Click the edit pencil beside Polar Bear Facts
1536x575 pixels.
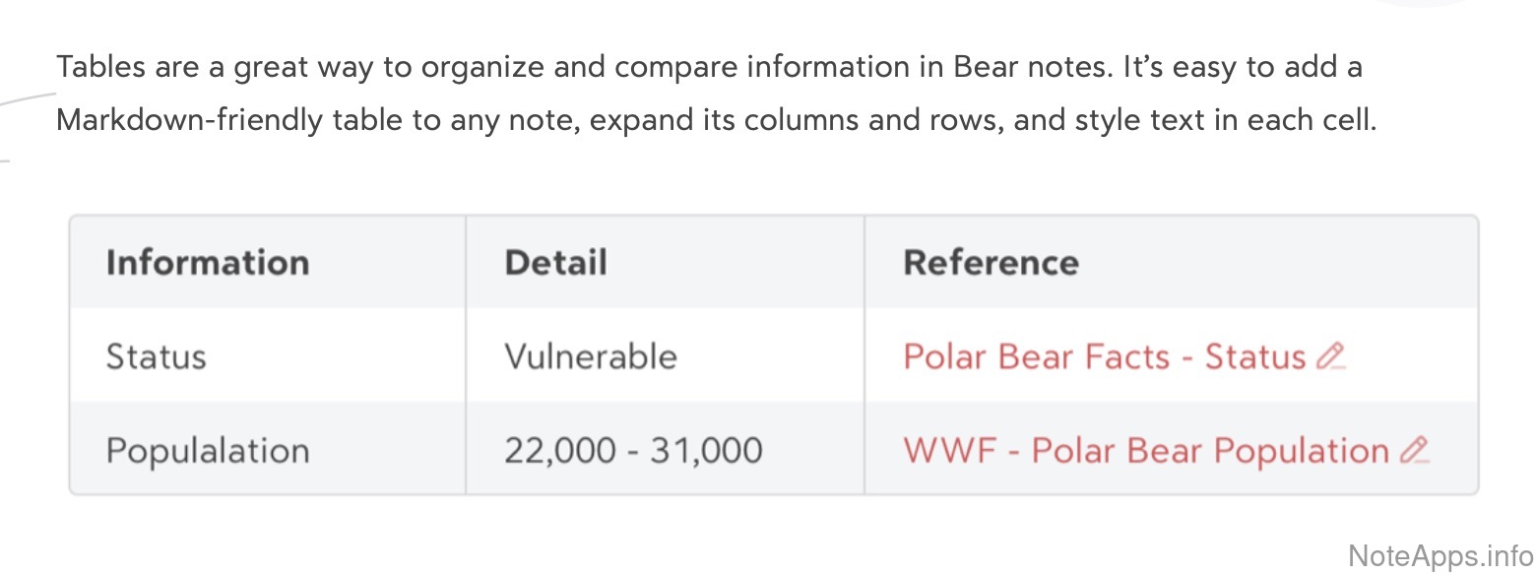(1330, 356)
